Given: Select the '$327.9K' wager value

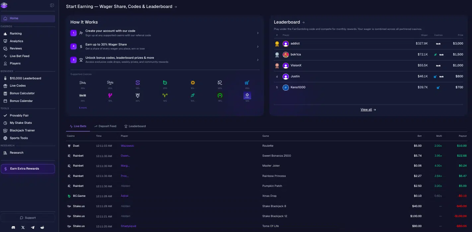Looking at the screenshot, I should pyautogui.click(x=422, y=43).
